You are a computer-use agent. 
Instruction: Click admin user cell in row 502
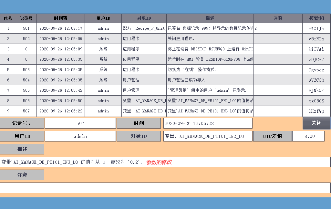pyautogui.click(x=103, y=39)
